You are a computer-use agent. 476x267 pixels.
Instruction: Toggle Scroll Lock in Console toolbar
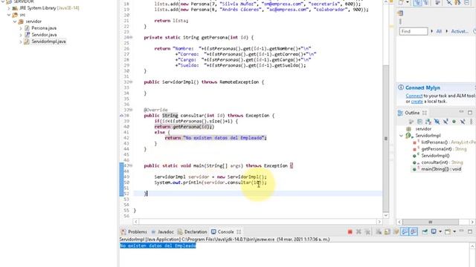tap(387, 232)
